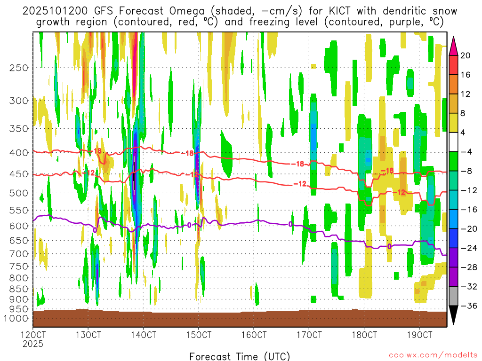Click the colorbar value label -24

click(x=469, y=248)
